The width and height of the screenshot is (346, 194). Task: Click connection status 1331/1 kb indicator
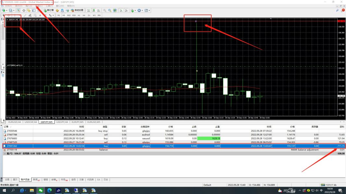[328, 185]
